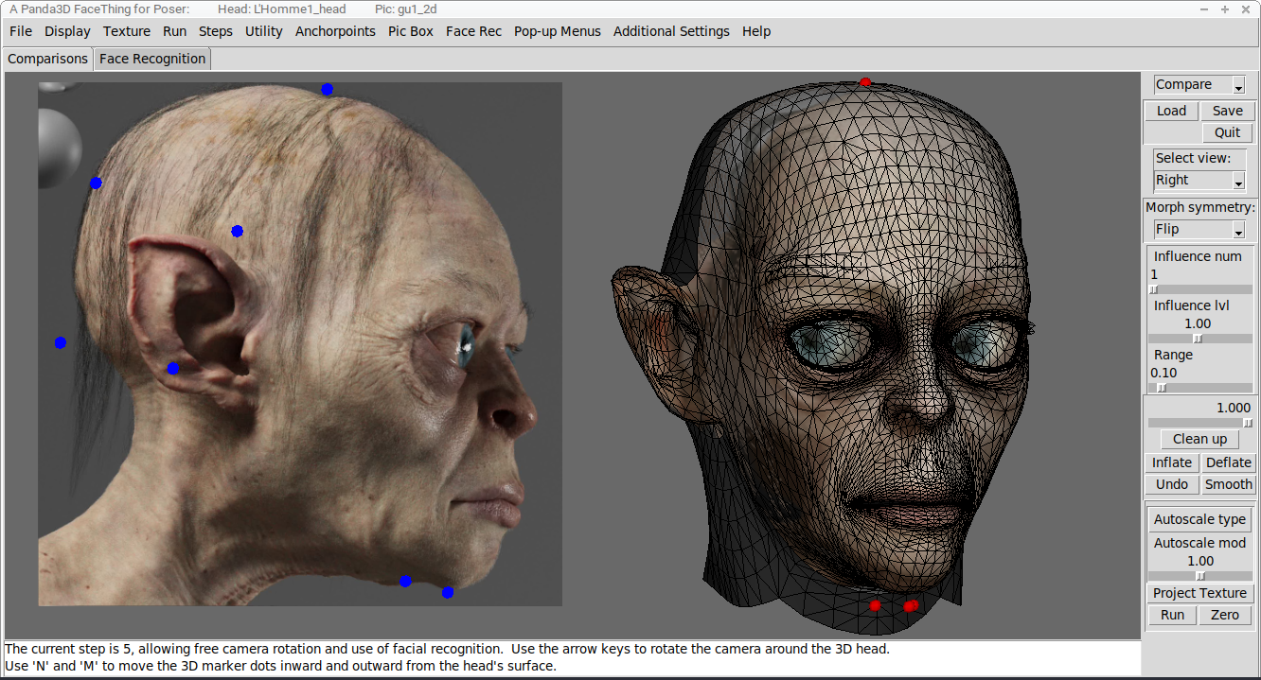Viewport: 1261px width, 680px height.
Task: Open the Texture menu
Action: pos(127,31)
